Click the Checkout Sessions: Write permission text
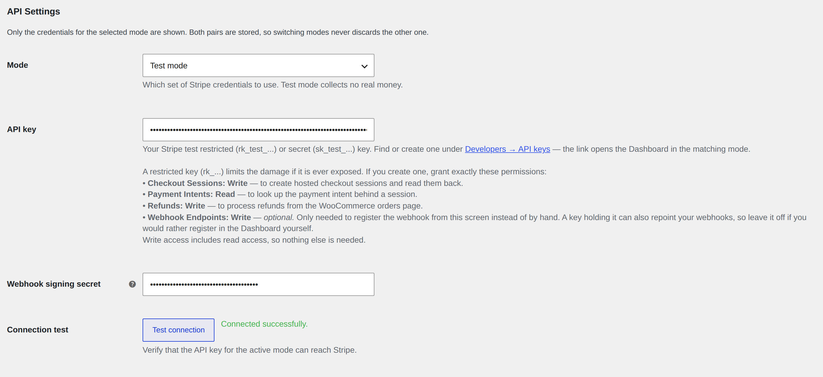Screen dimensions: 823x377 pos(197,183)
